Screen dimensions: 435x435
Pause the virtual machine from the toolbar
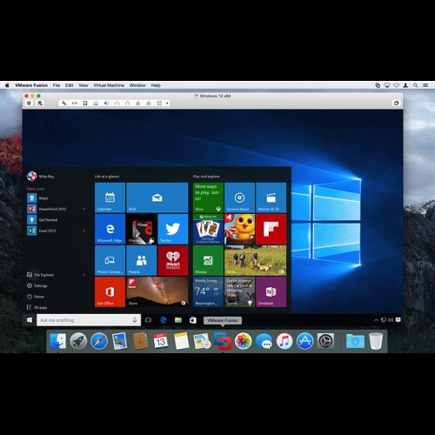point(29,104)
